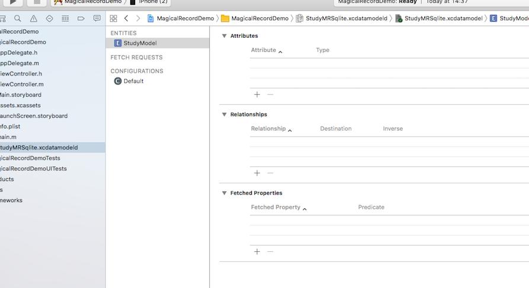Open the report navigator speech icon
The image size is (529, 288).
pos(97,18)
